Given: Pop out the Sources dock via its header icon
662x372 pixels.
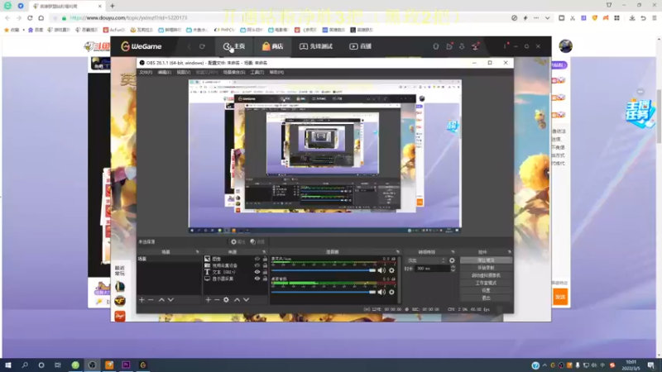Looking at the screenshot, I should 264,252.
